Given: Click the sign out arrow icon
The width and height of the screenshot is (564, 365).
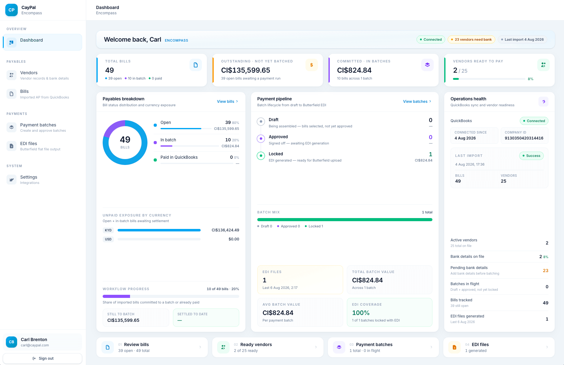Looking at the screenshot, I should (x=34, y=358).
